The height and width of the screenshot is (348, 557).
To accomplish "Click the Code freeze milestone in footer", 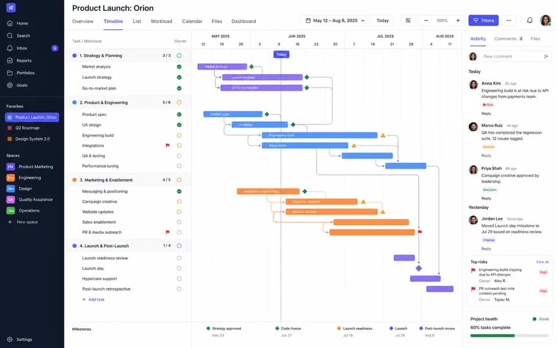I will pos(288,331).
